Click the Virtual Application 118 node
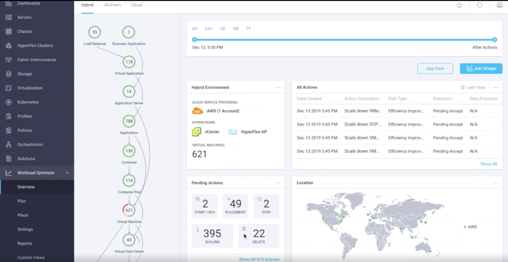The width and height of the screenshot is (508, 262). (x=129, y=62)
